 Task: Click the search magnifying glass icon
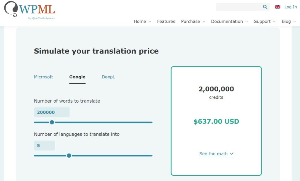[265, 7]
